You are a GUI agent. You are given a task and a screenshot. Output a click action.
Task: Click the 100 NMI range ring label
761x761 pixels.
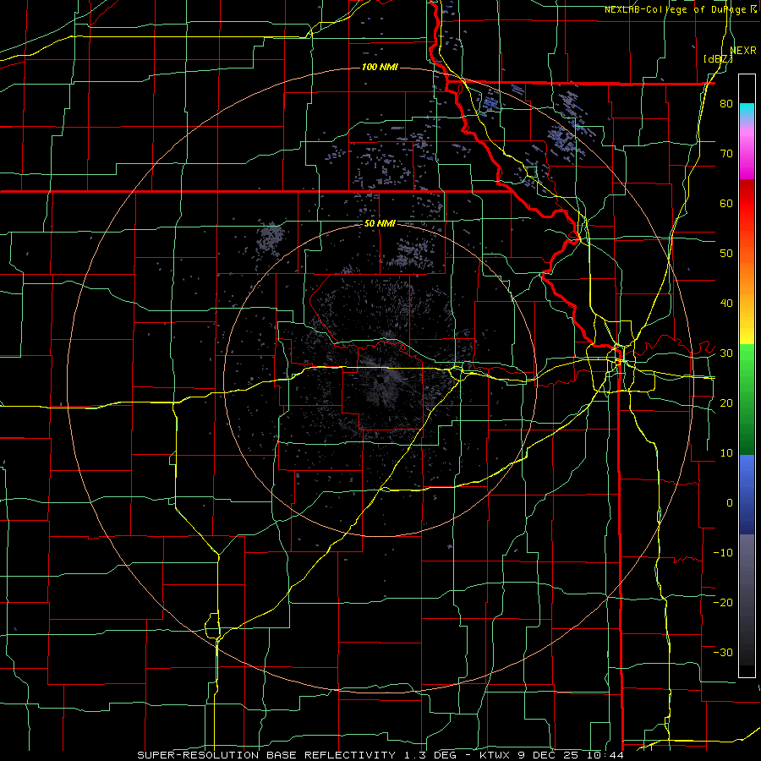[380, 67]
